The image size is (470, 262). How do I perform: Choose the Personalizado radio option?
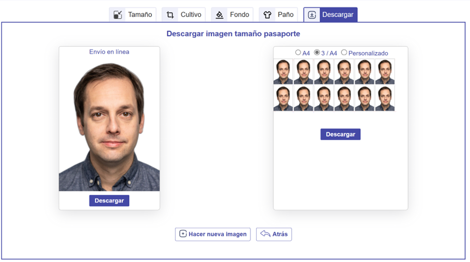344,53
